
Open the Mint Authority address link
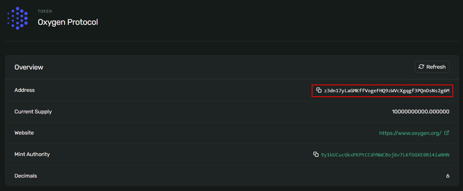pyautogui.click(x=385, y=155)
